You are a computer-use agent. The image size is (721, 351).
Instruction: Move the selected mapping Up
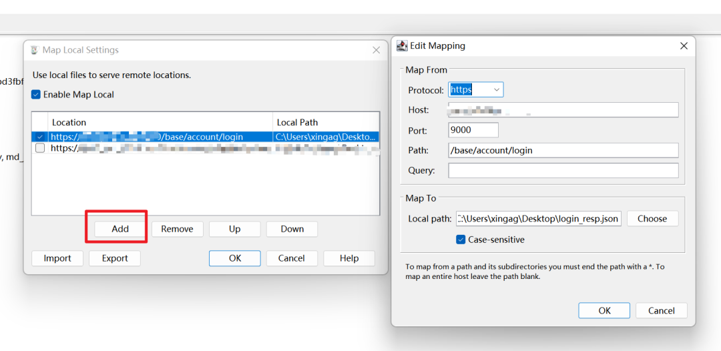[234, 229]
